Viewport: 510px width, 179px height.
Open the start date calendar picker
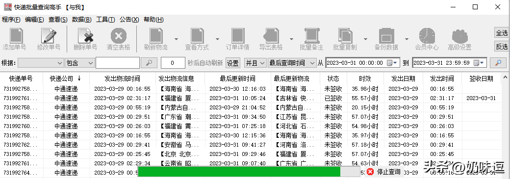tap(392, 63)
